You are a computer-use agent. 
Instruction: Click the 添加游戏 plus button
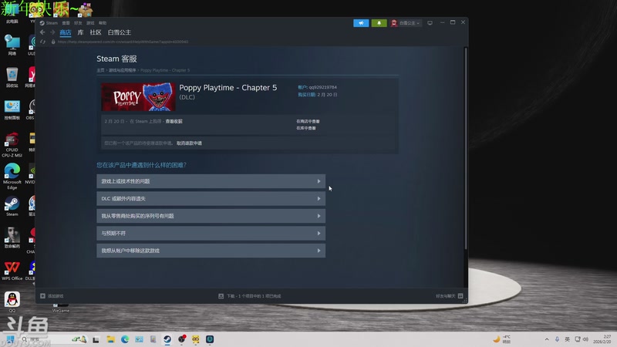tap(52, 296)
